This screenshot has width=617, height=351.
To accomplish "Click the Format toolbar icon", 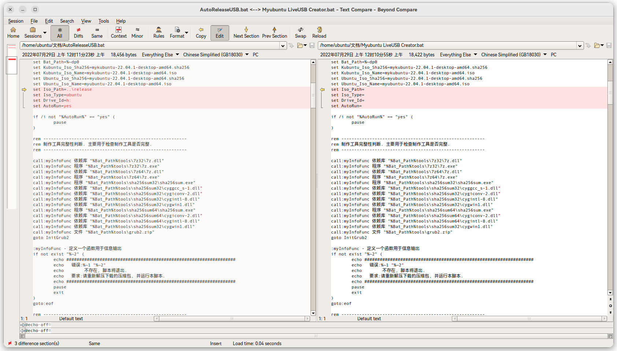I will 177,33.
